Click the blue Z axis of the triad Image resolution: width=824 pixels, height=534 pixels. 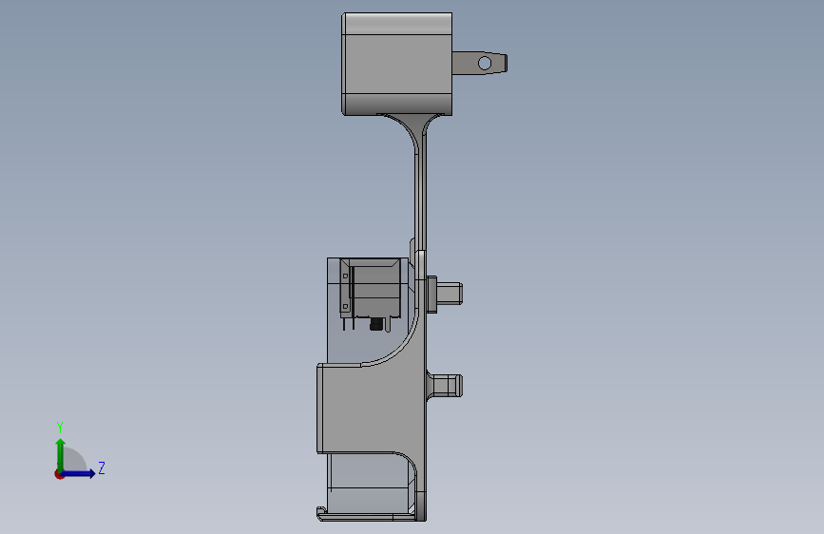[79, 473]
